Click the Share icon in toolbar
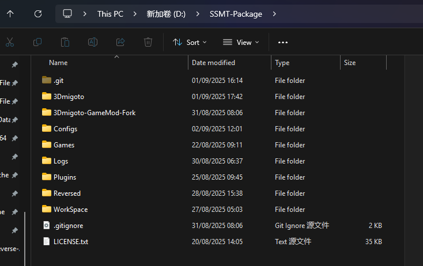The width and height of the screenshot is (423, 266). click(x=120, y=42)
